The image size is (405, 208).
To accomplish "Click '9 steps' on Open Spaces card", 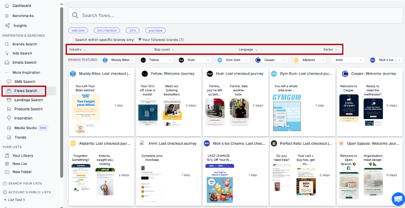I will point(391,175).
